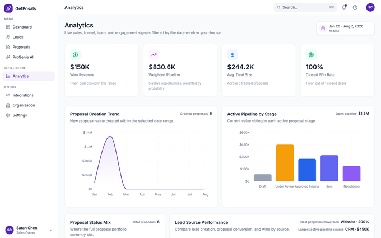Click the ProGenie AI sparkle icon
This screenshot has height=238, width=381.
(8, 57)
